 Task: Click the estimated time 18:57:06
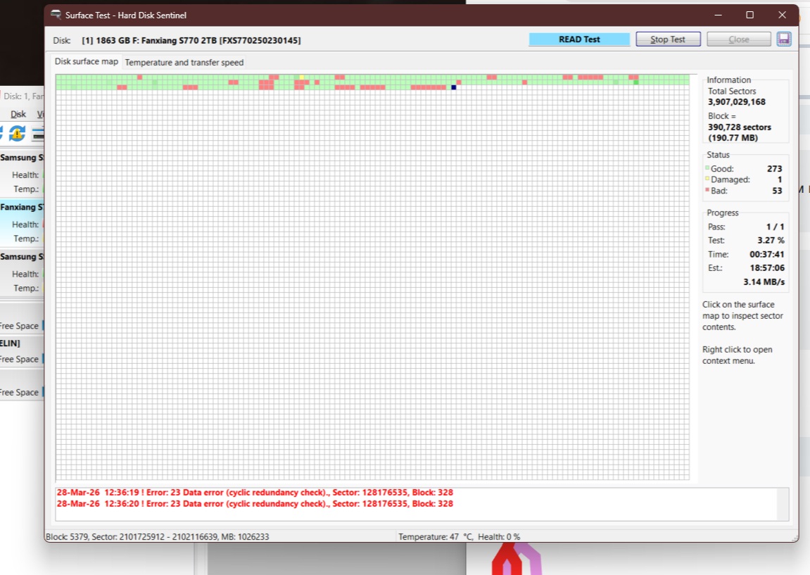(767, 267)
